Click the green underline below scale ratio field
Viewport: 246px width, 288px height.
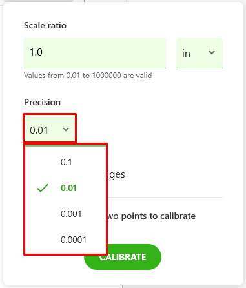95,68
